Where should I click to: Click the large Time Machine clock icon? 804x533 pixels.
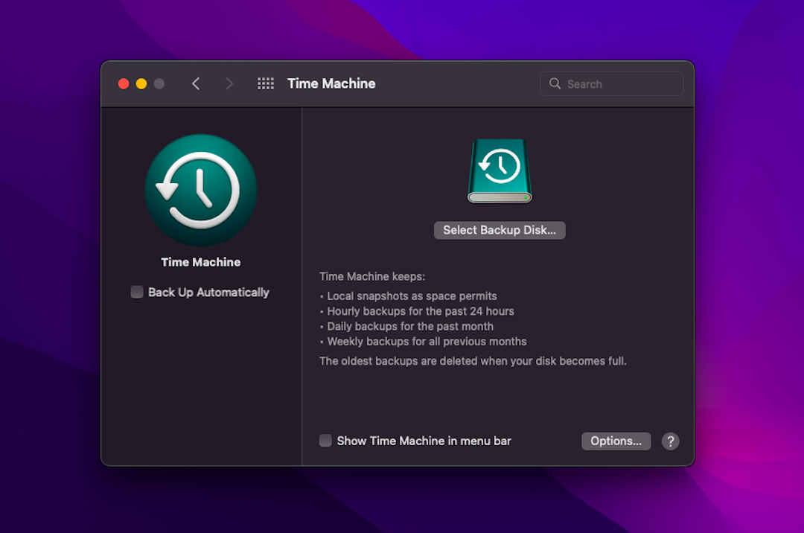(x=201, y=190)
